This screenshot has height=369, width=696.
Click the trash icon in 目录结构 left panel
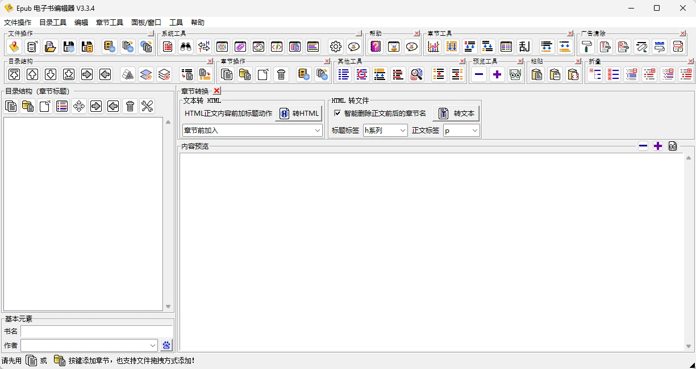[x=130, y=106]
